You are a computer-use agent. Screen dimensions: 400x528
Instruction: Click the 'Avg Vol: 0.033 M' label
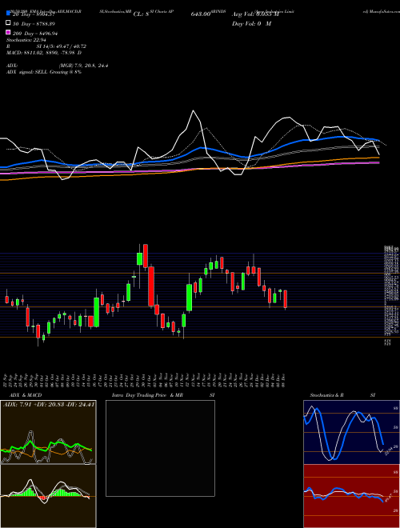255,14
